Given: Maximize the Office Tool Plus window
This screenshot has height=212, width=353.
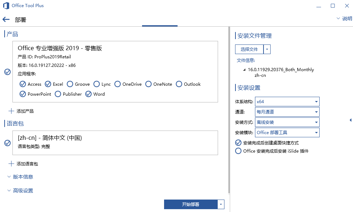Looking at the screenshot, I should [333, 6].
